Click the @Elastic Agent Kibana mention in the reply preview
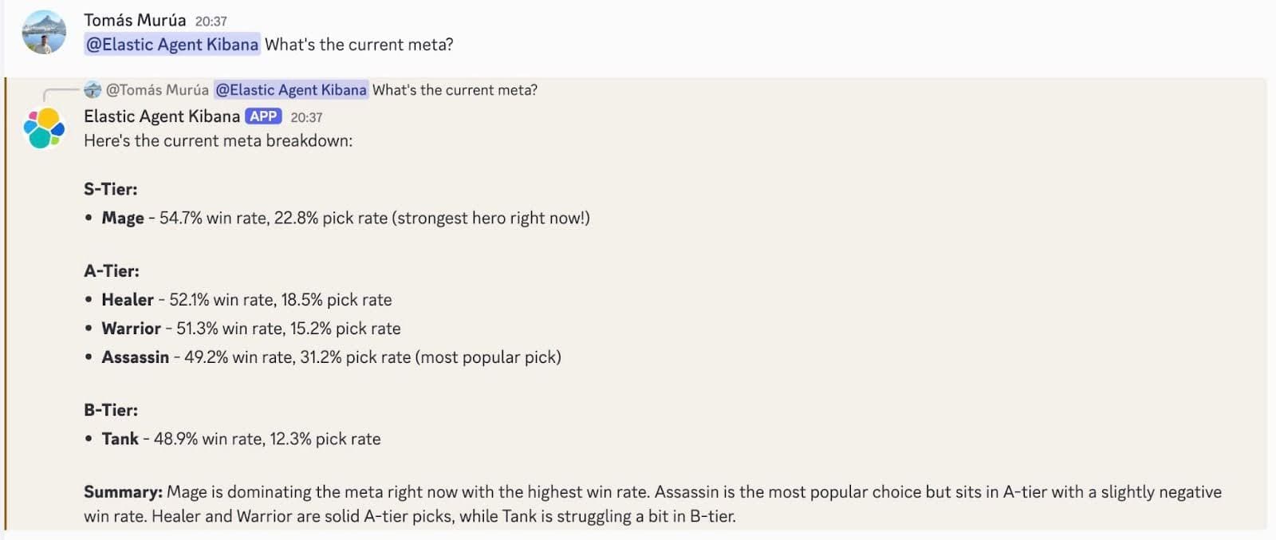This screenshot has height=540, width=1276. click(x=291, y=90)
